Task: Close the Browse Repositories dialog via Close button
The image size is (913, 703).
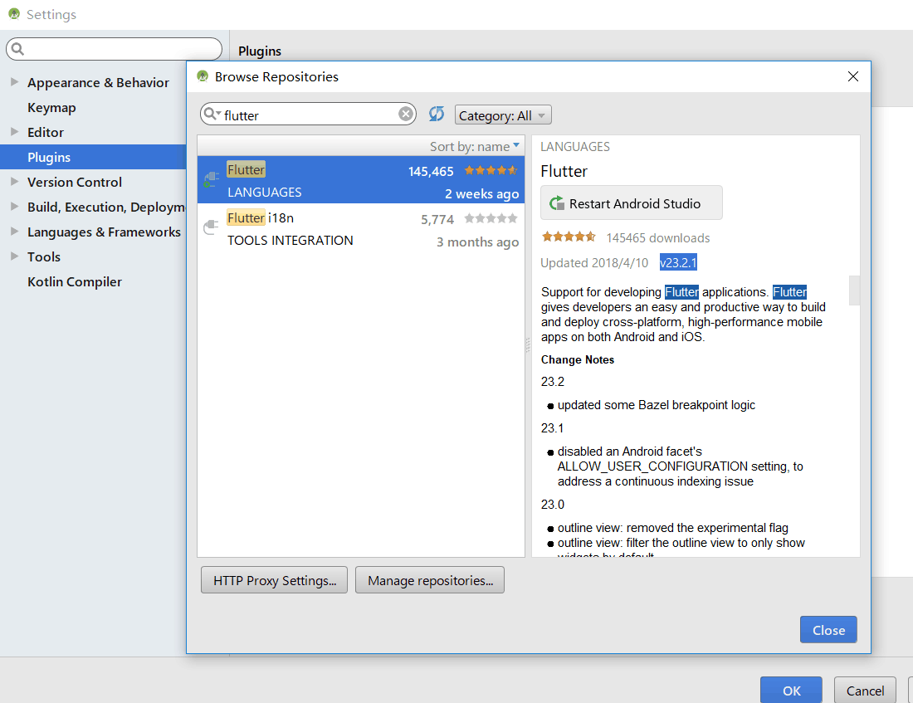Action: point(828,630)
